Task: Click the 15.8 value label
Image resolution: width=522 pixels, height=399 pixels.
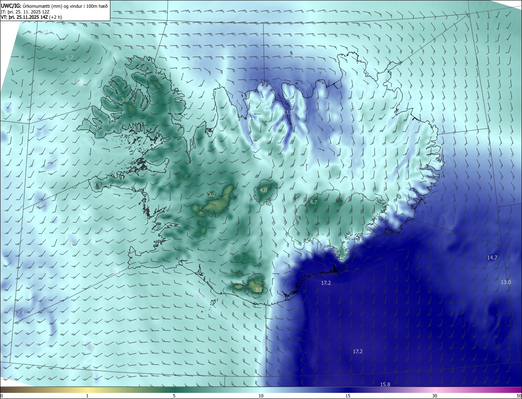Action: coord(385,384)
